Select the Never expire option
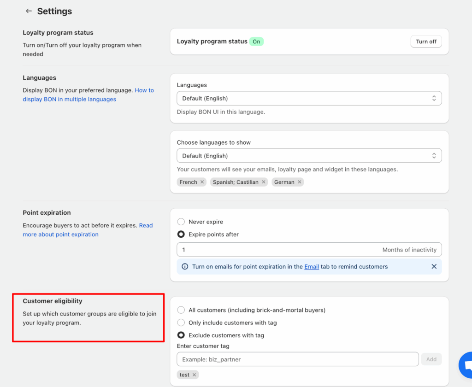This screenshot has width=472, height=387. tap(181, 222)
